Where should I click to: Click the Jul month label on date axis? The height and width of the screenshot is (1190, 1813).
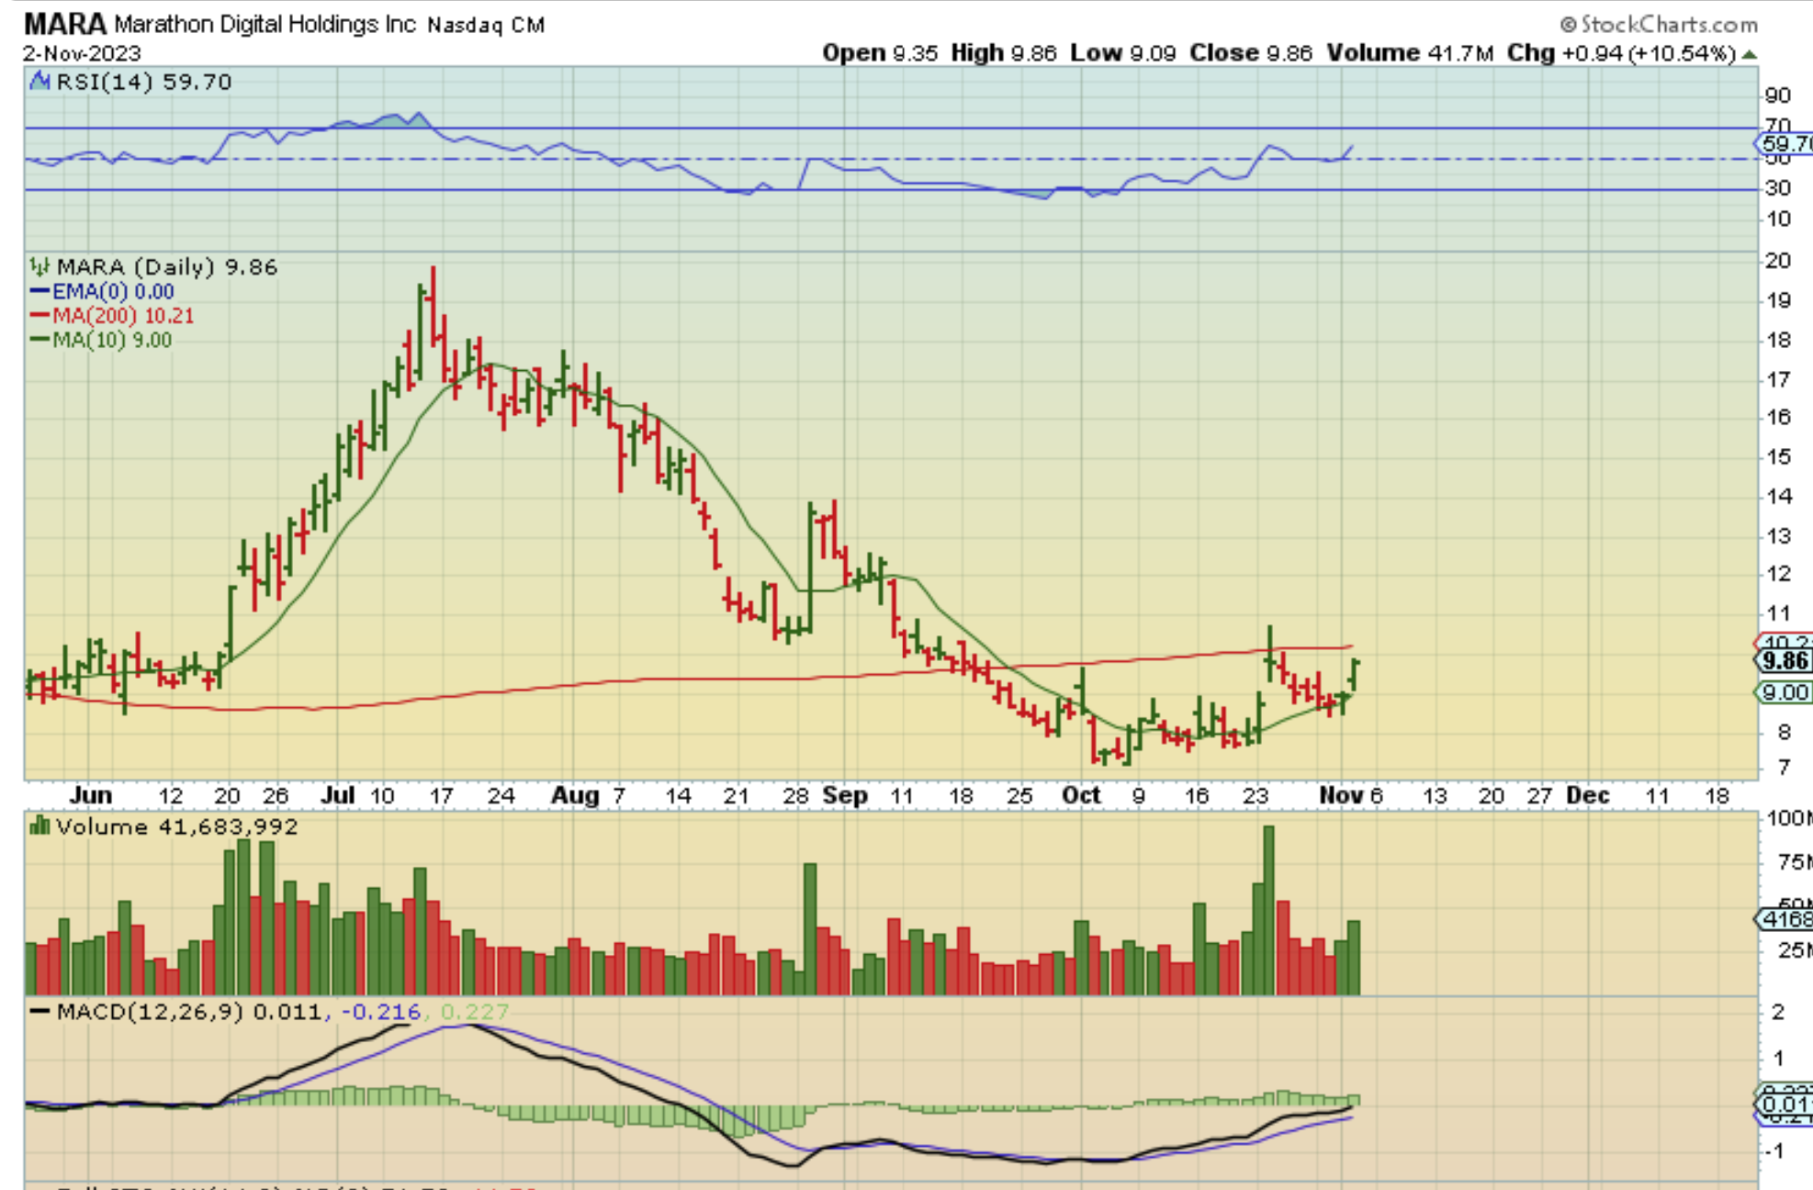tap(337, 795)
